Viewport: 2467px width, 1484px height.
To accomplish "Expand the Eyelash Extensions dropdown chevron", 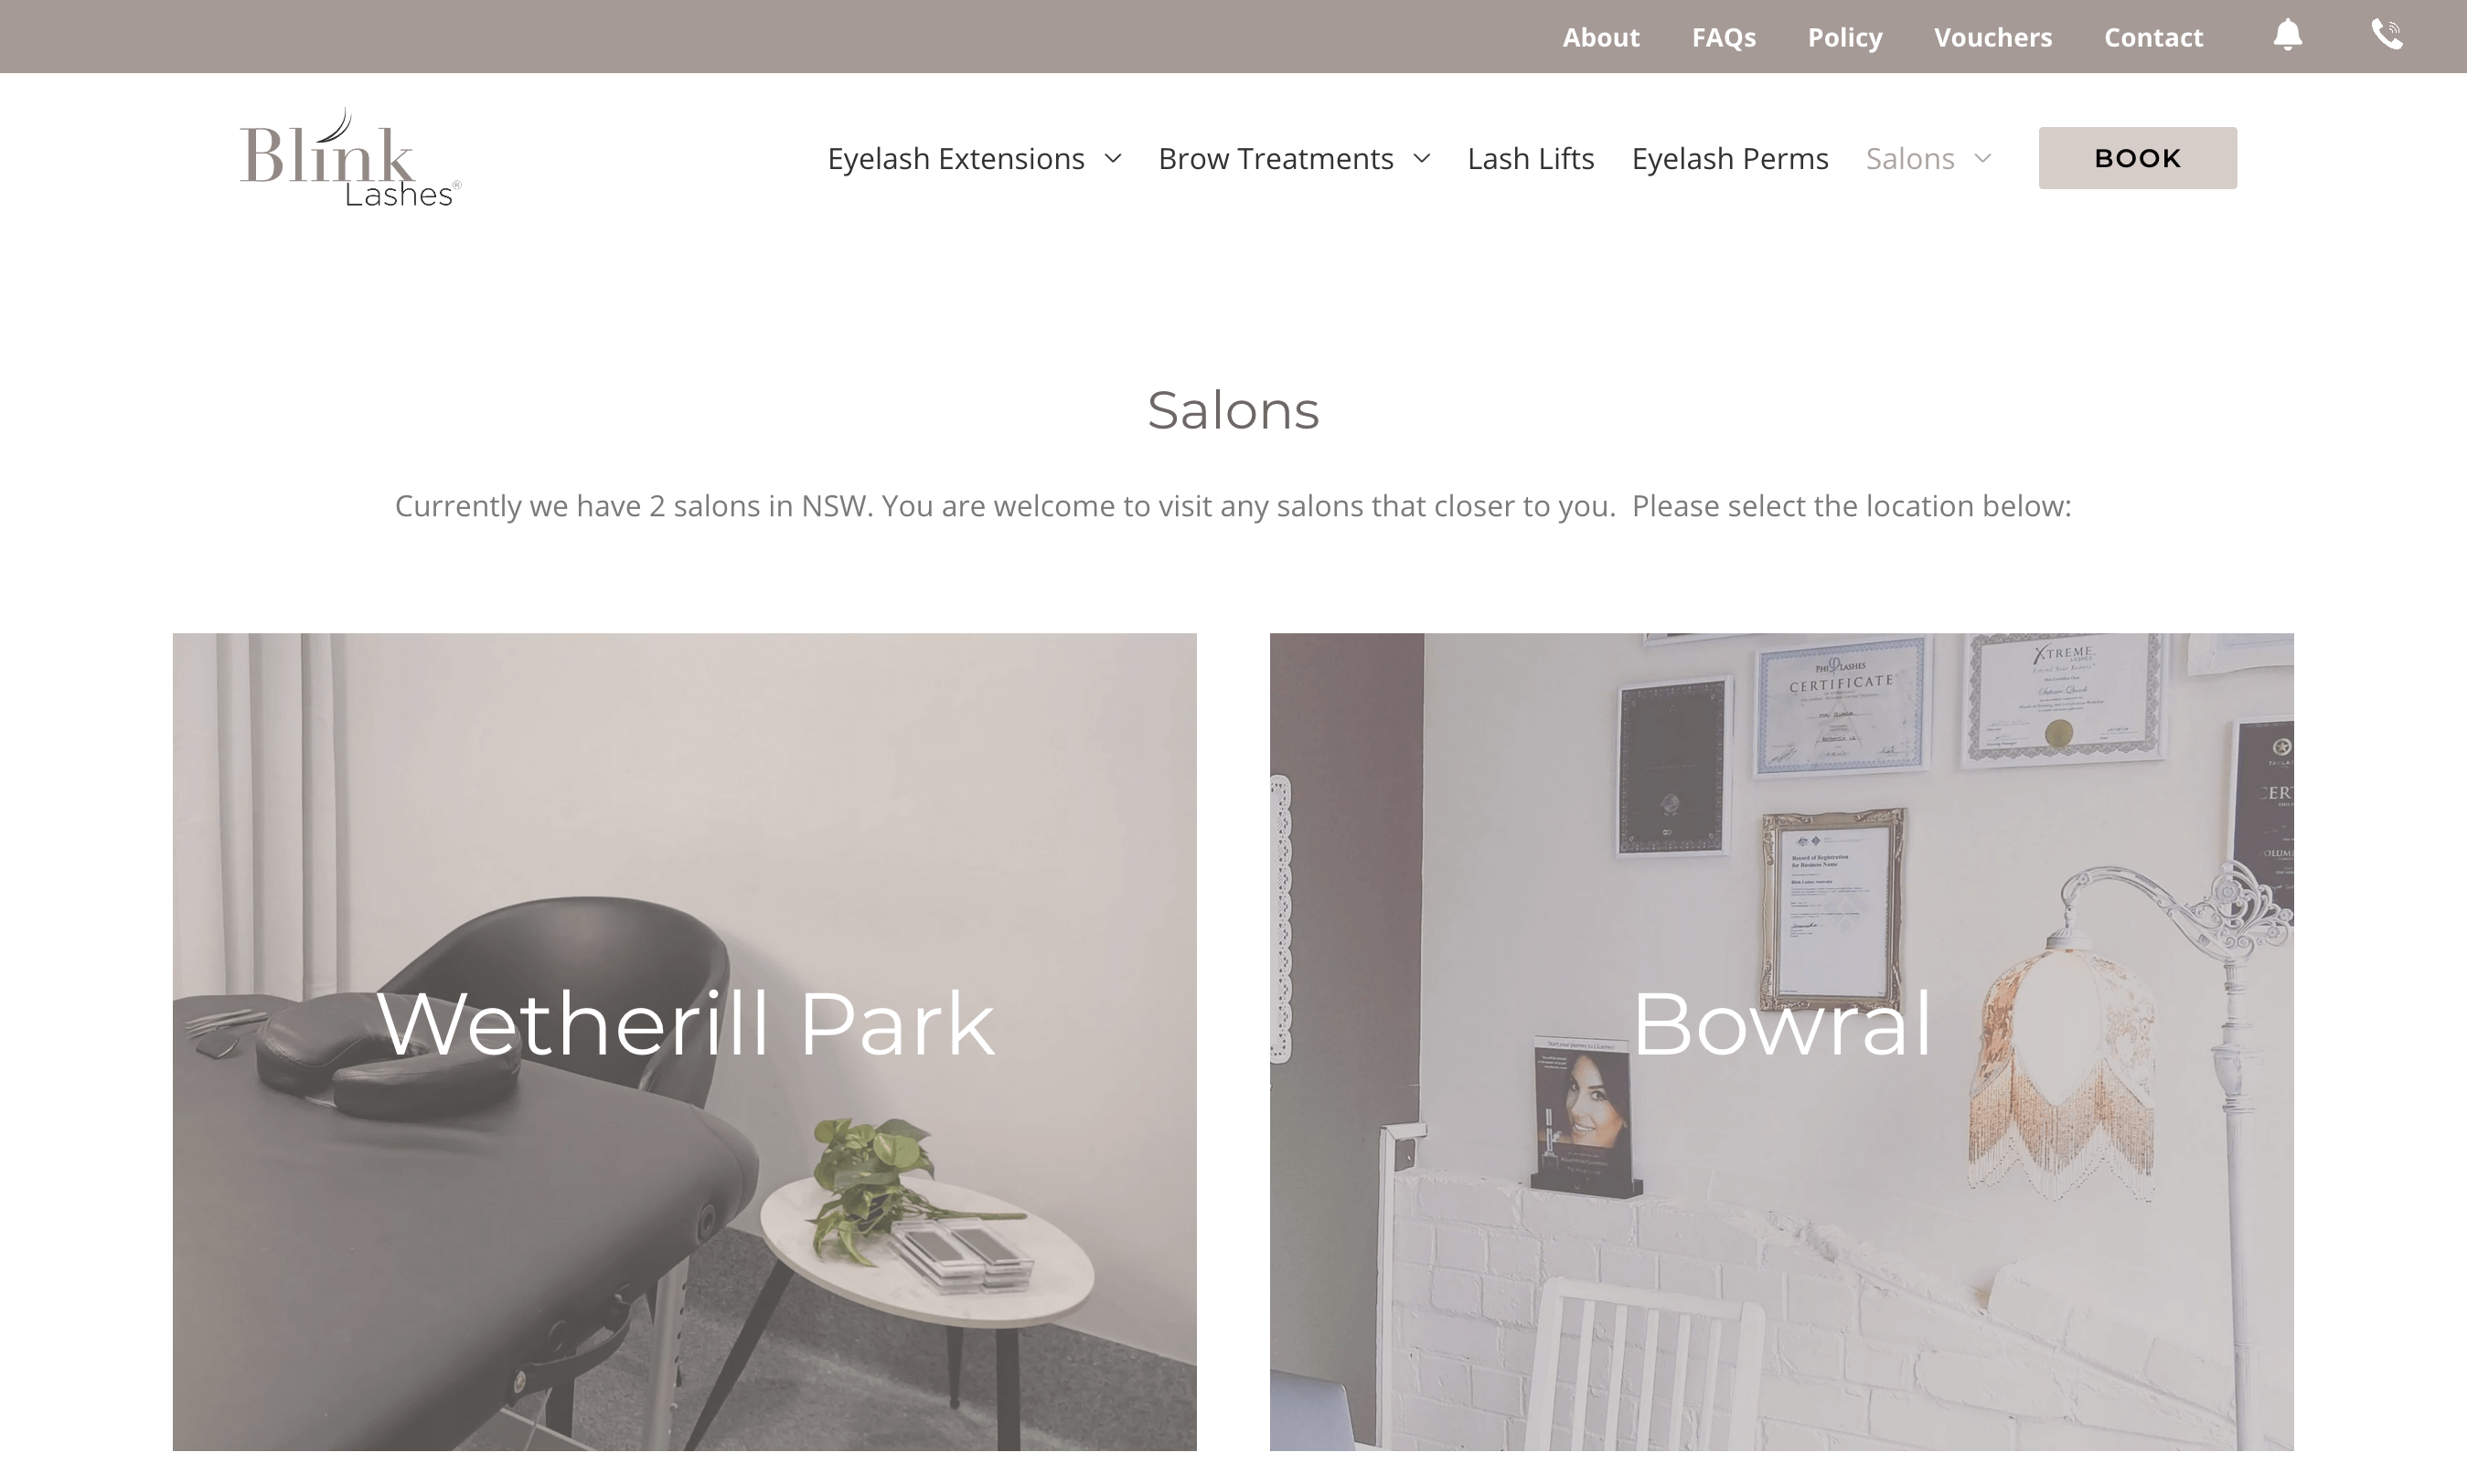I will pyautogui.click(x=1113, y=158).
